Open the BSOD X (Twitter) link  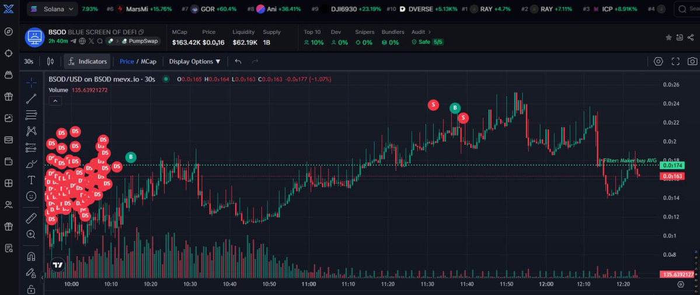pos(91,41)
